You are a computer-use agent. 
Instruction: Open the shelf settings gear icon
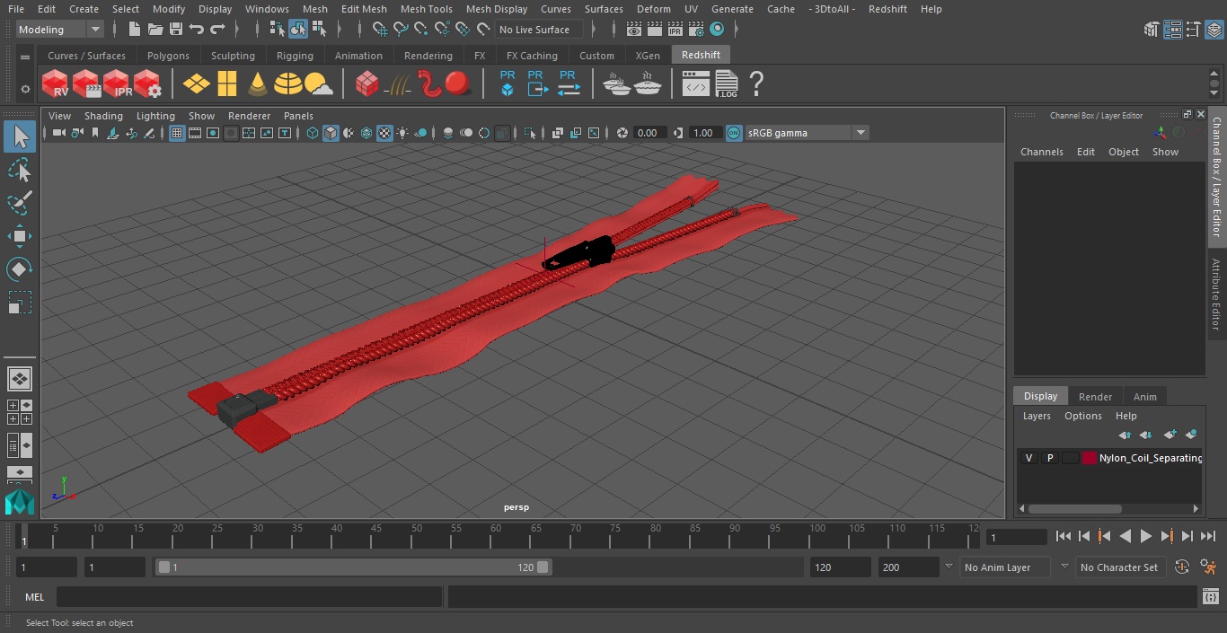pos(25,89)
